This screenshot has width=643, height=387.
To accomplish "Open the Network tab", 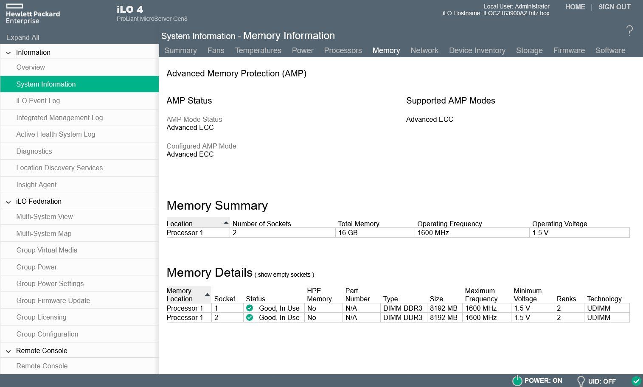I will [x=424, y=50].
